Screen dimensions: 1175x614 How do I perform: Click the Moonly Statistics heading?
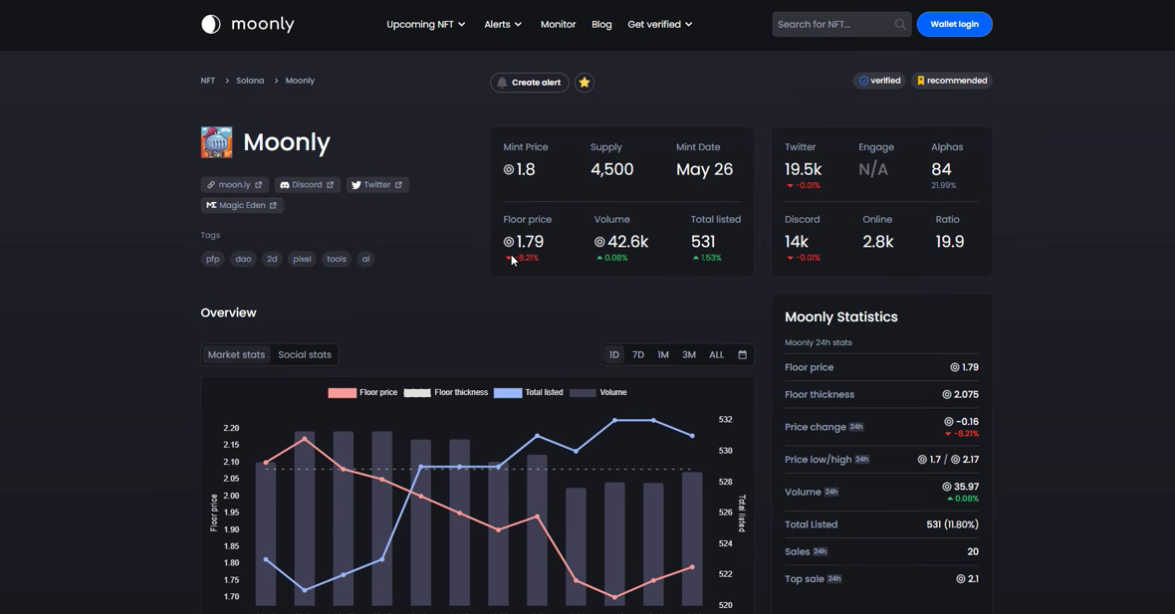(840, 316)
